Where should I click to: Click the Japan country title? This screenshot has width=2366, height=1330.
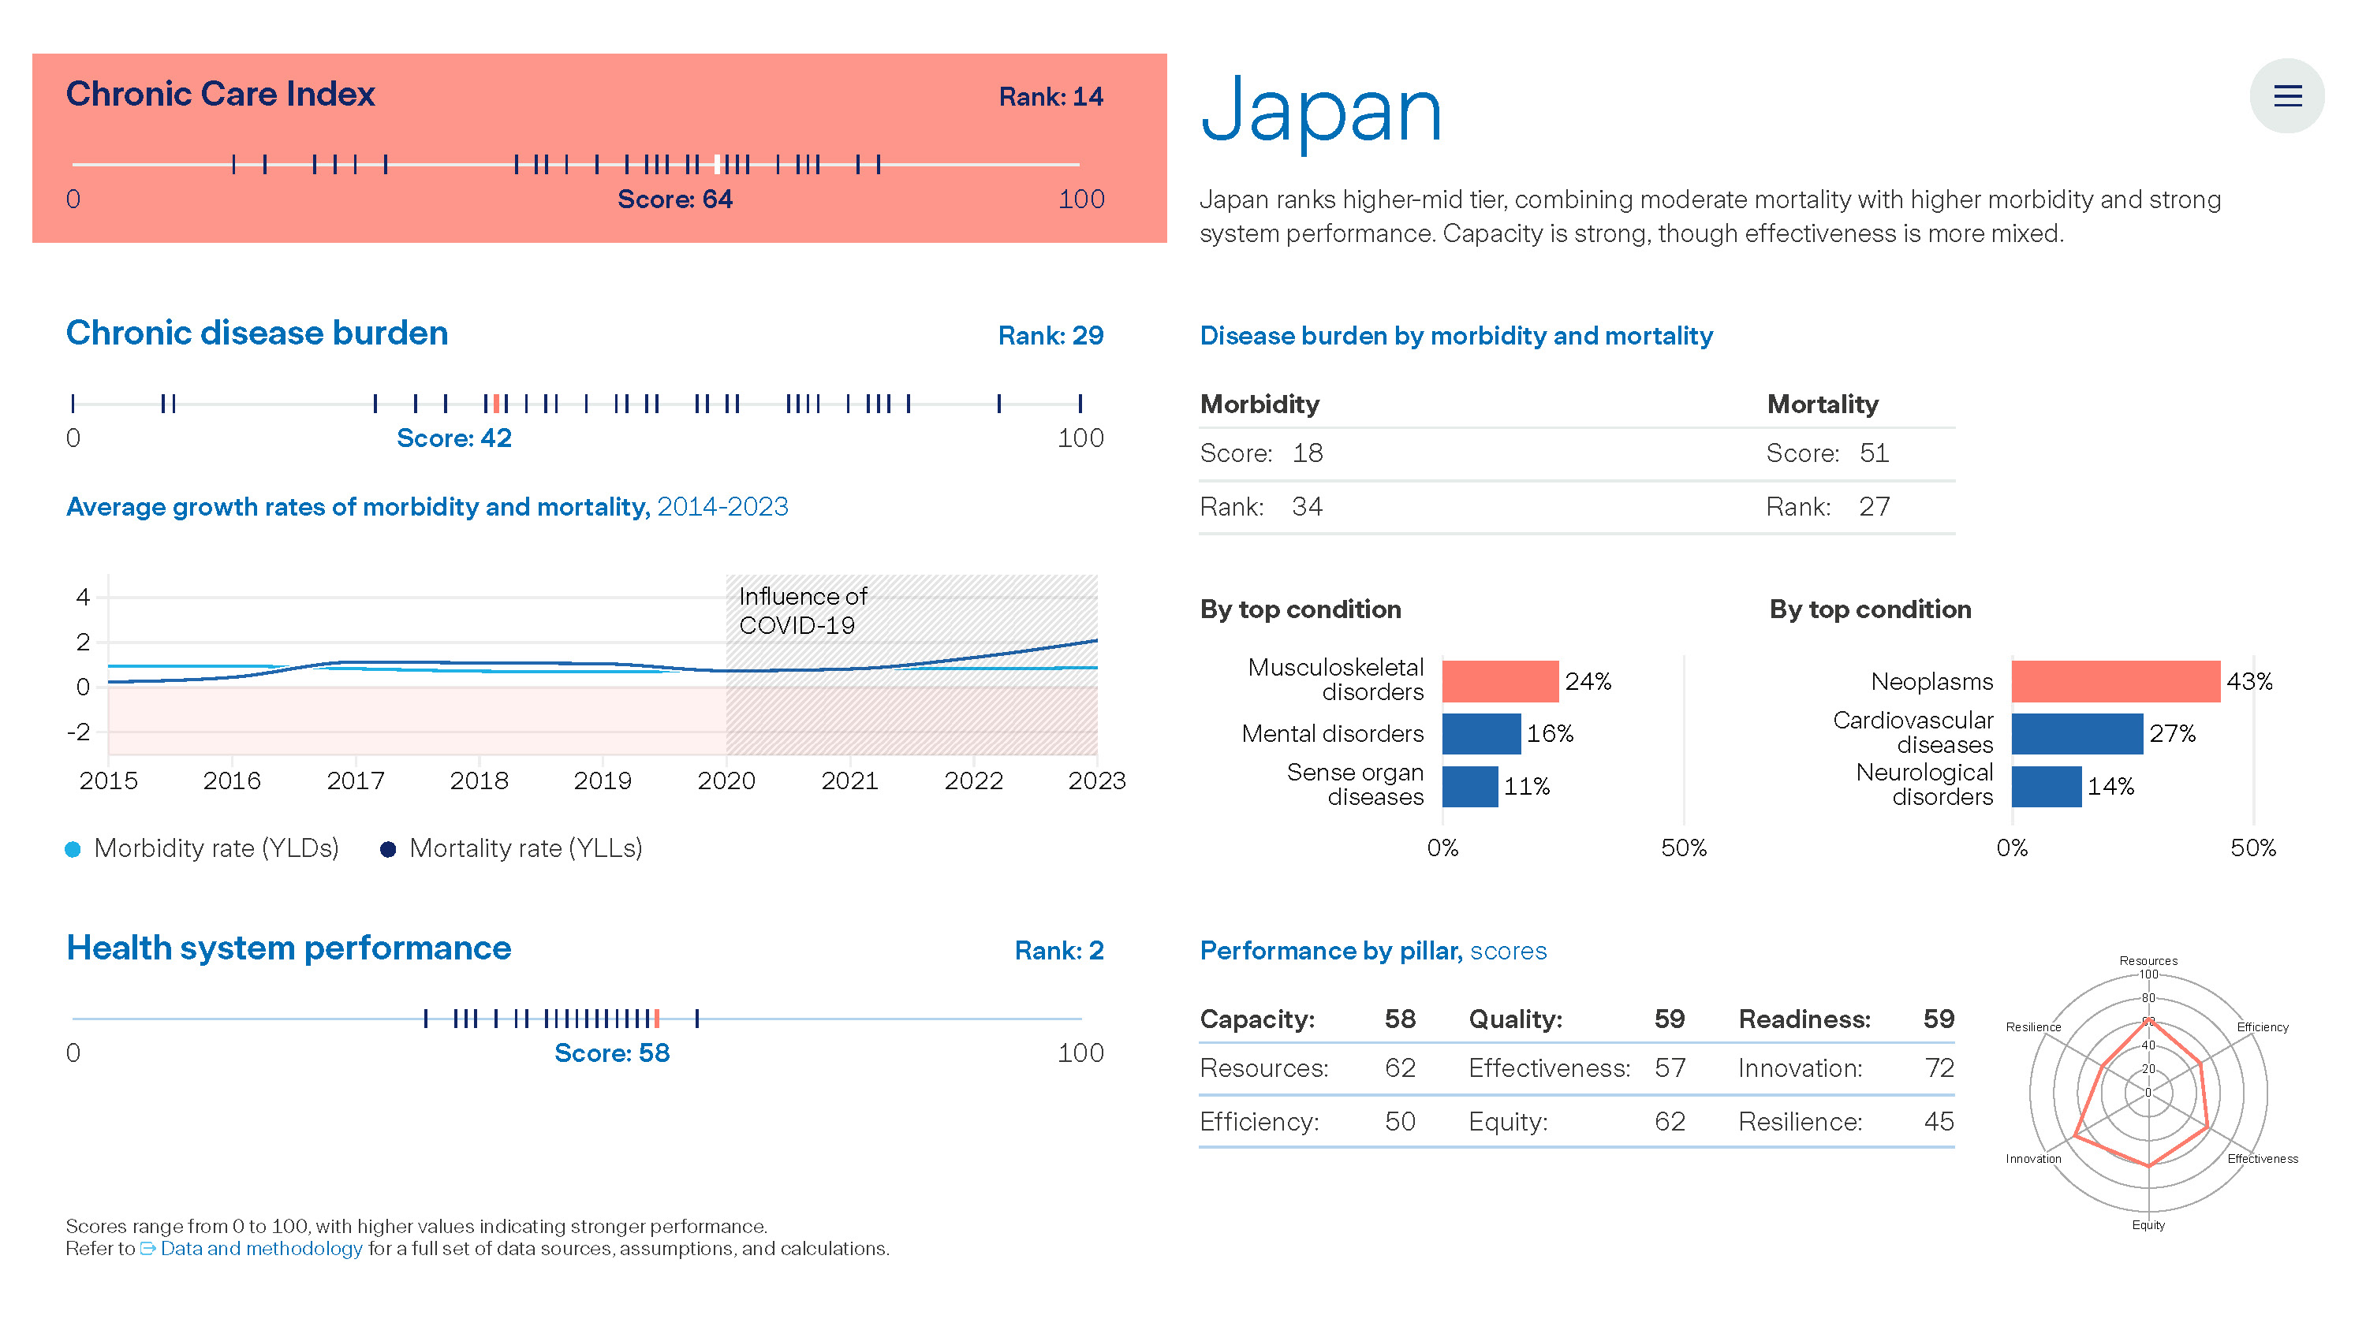[1321, 110]
